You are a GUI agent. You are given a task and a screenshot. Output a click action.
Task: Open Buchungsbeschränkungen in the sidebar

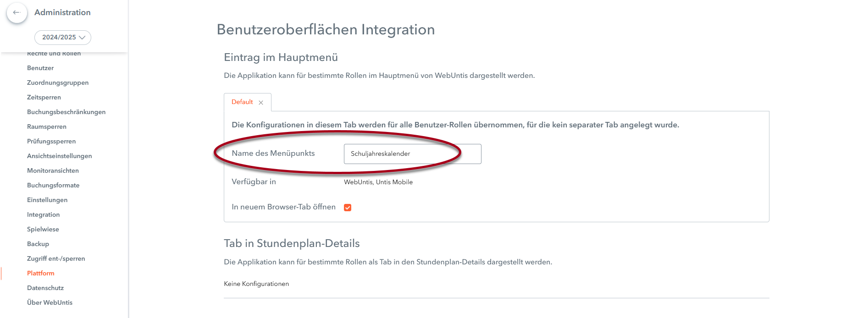[66, 112]
